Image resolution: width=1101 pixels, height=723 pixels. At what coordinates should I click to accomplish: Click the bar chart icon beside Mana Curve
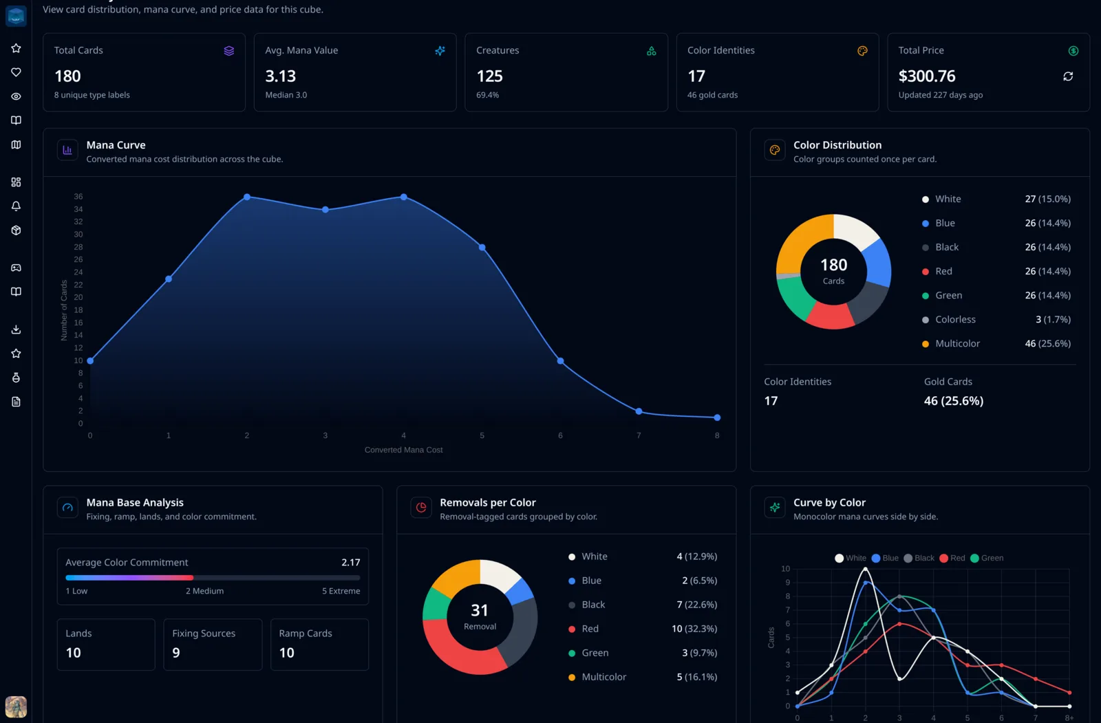pos(67,150)
